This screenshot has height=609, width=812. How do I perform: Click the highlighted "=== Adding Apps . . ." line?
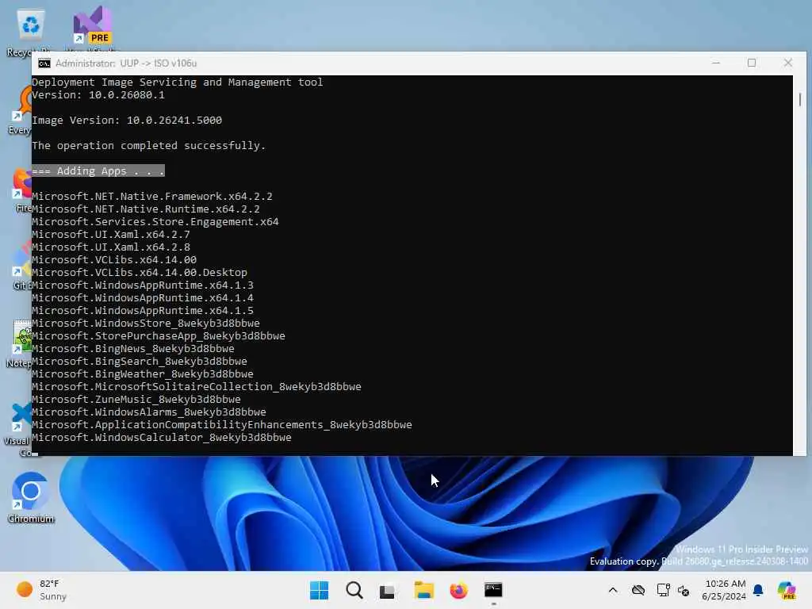pyautogui.click(x=98, y=171)
